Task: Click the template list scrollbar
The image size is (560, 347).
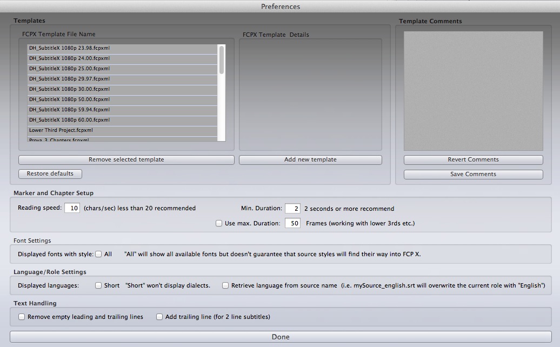Action: coord(222,61)
